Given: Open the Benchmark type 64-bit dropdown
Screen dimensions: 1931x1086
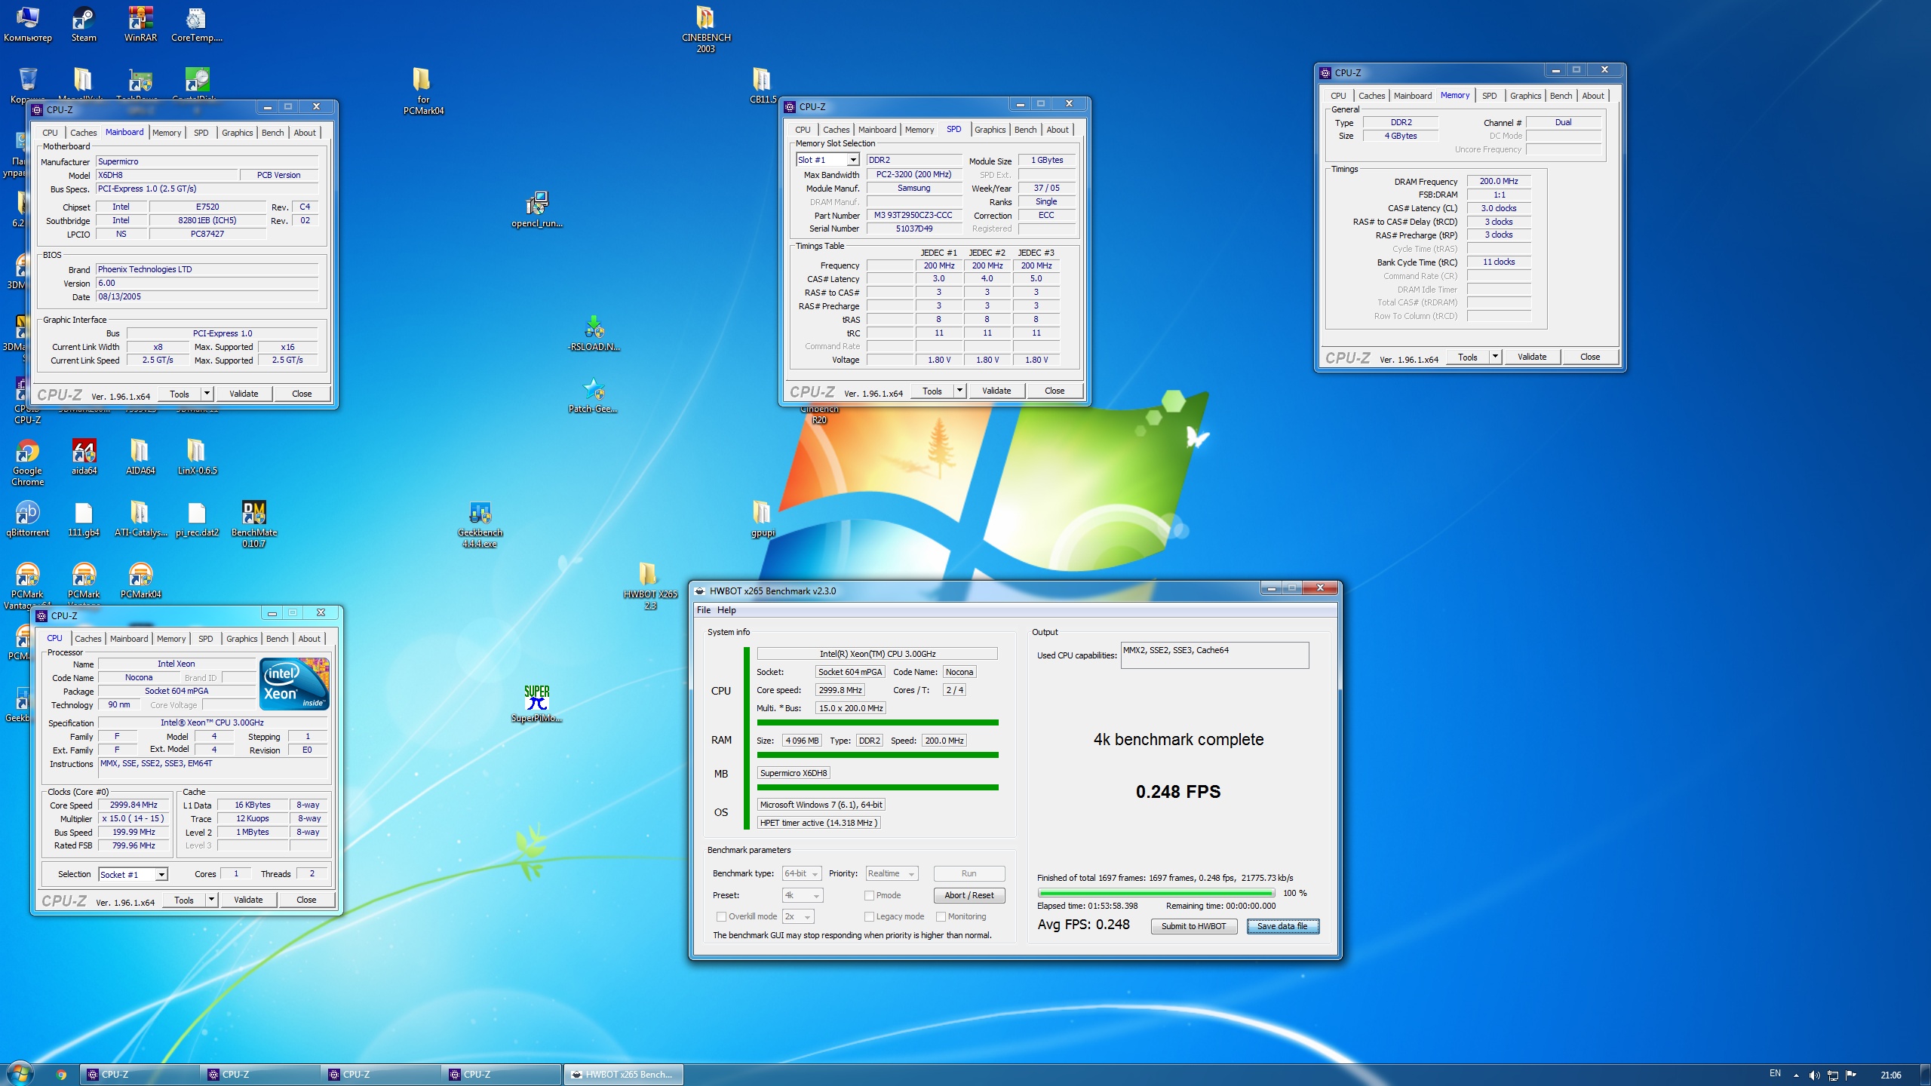Looking at the screenshot, I should [x=802, y=873].
